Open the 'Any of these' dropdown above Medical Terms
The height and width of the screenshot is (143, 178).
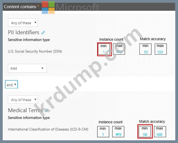(x=23, y=100)
